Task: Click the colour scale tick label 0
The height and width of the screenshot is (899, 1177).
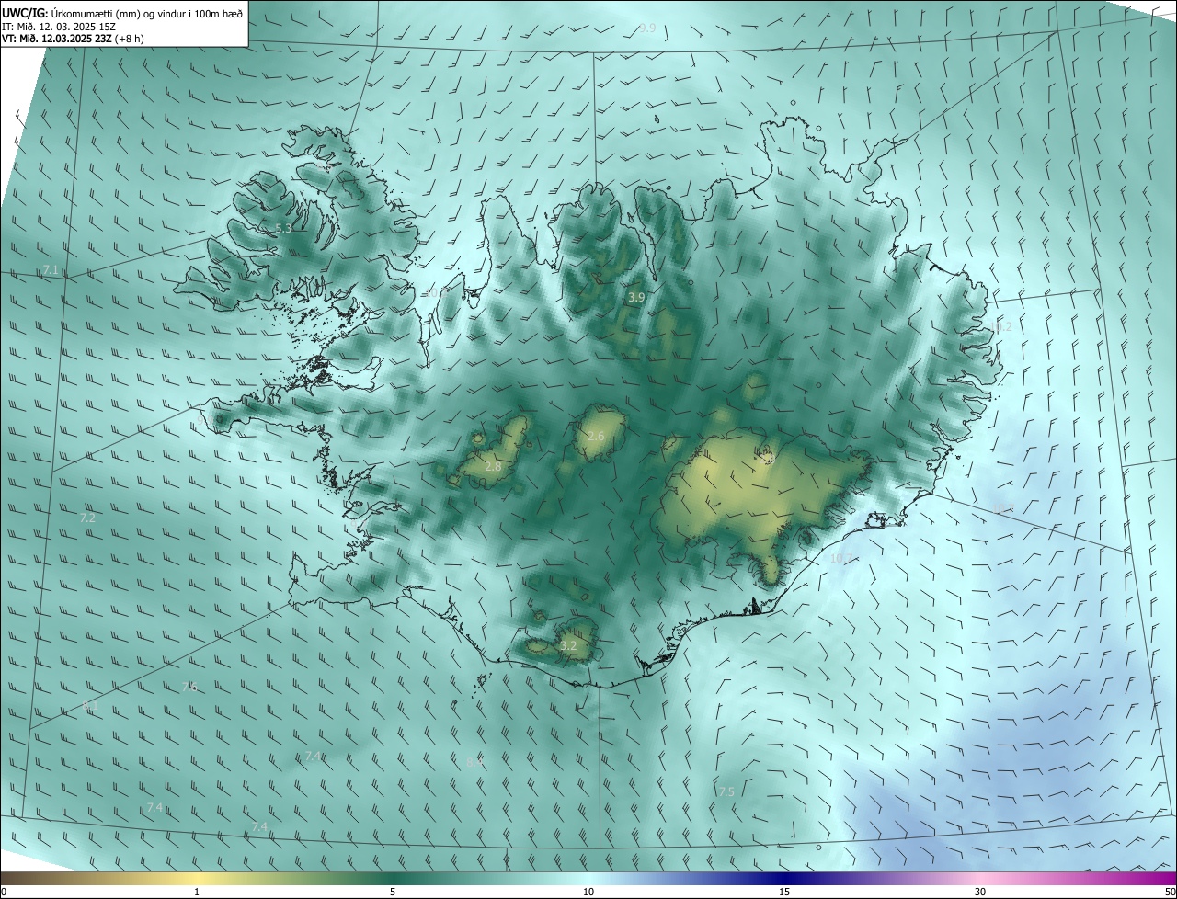Action: [x=4, y=892]
